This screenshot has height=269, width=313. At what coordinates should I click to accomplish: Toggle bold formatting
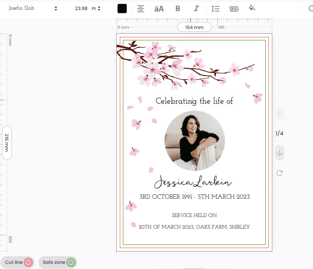pos(178,9)
